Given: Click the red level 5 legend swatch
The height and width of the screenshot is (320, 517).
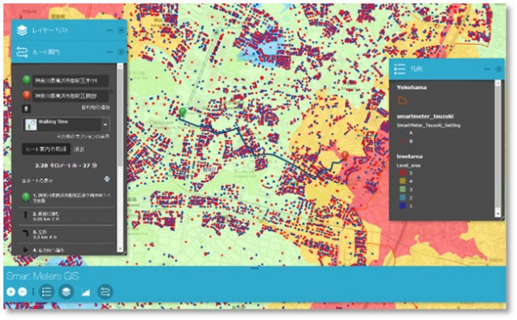Looking at the screenshot, I should pos(402,173).
